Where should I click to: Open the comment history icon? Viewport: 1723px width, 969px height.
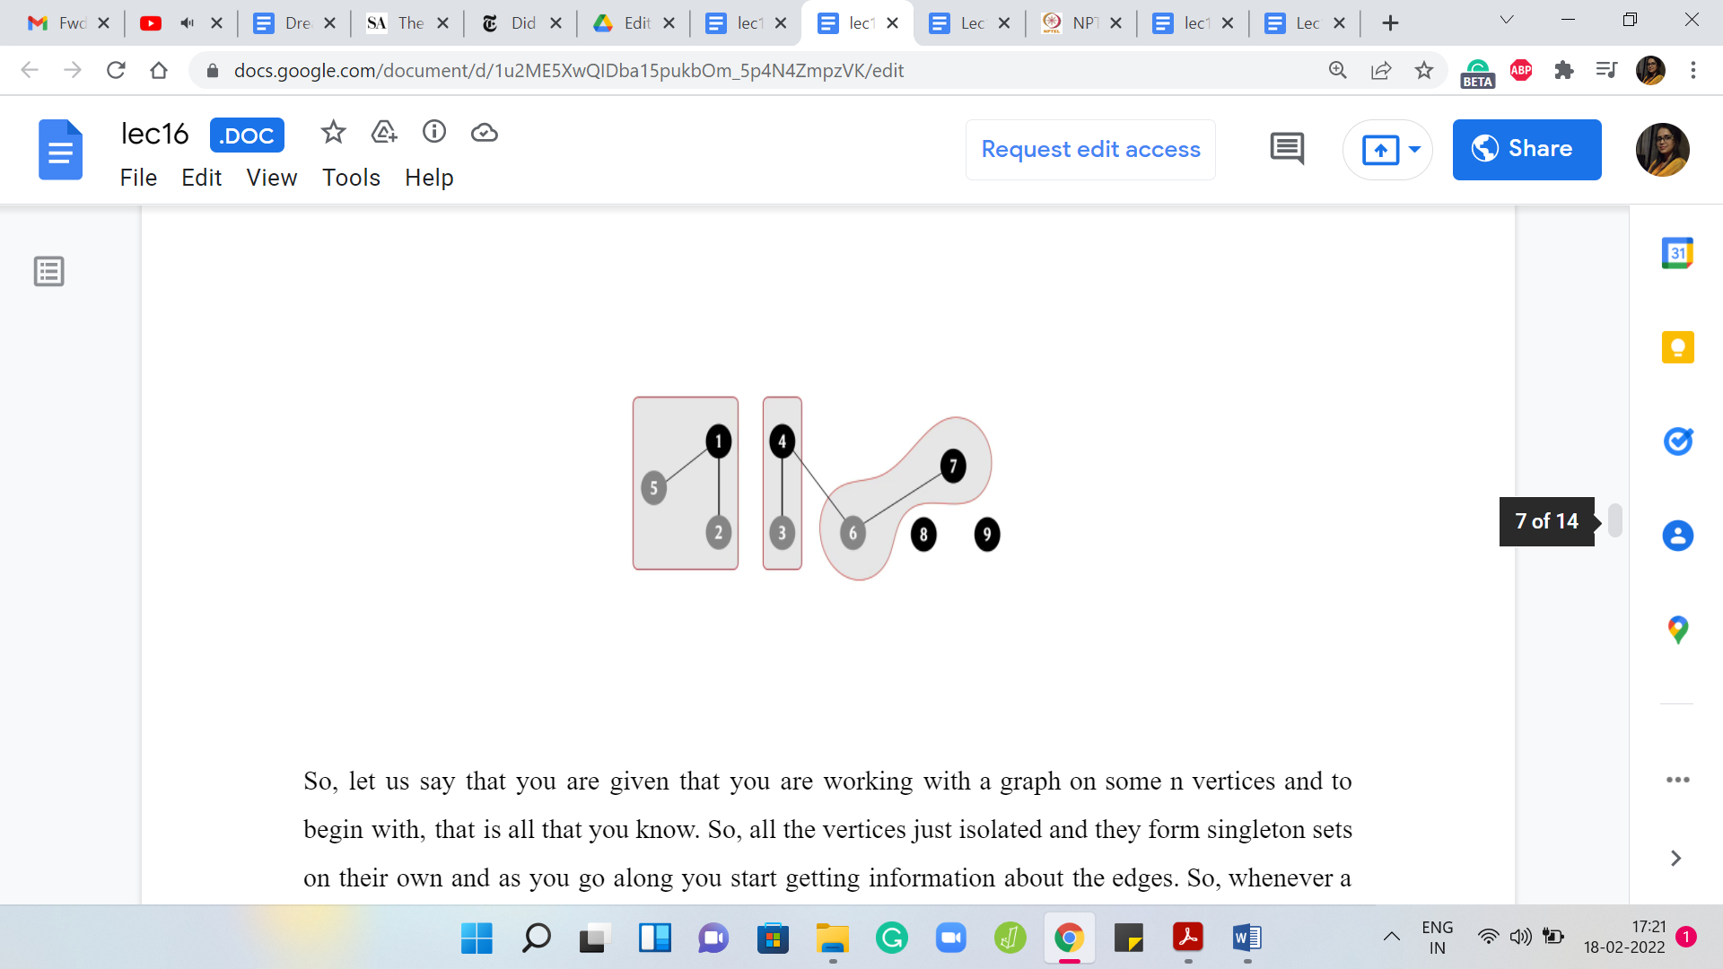click(x=1287, y=149)
